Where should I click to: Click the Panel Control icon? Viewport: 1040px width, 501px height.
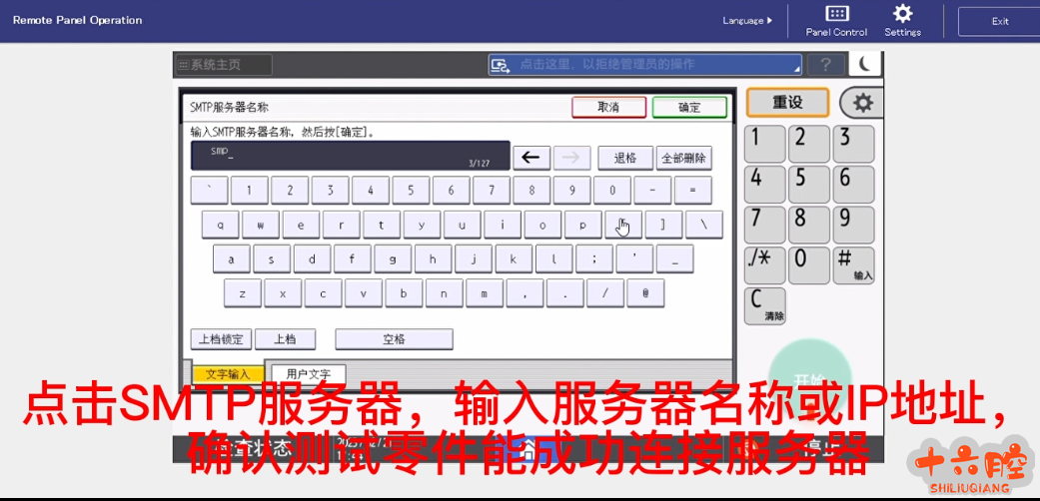tap(836, 20)
